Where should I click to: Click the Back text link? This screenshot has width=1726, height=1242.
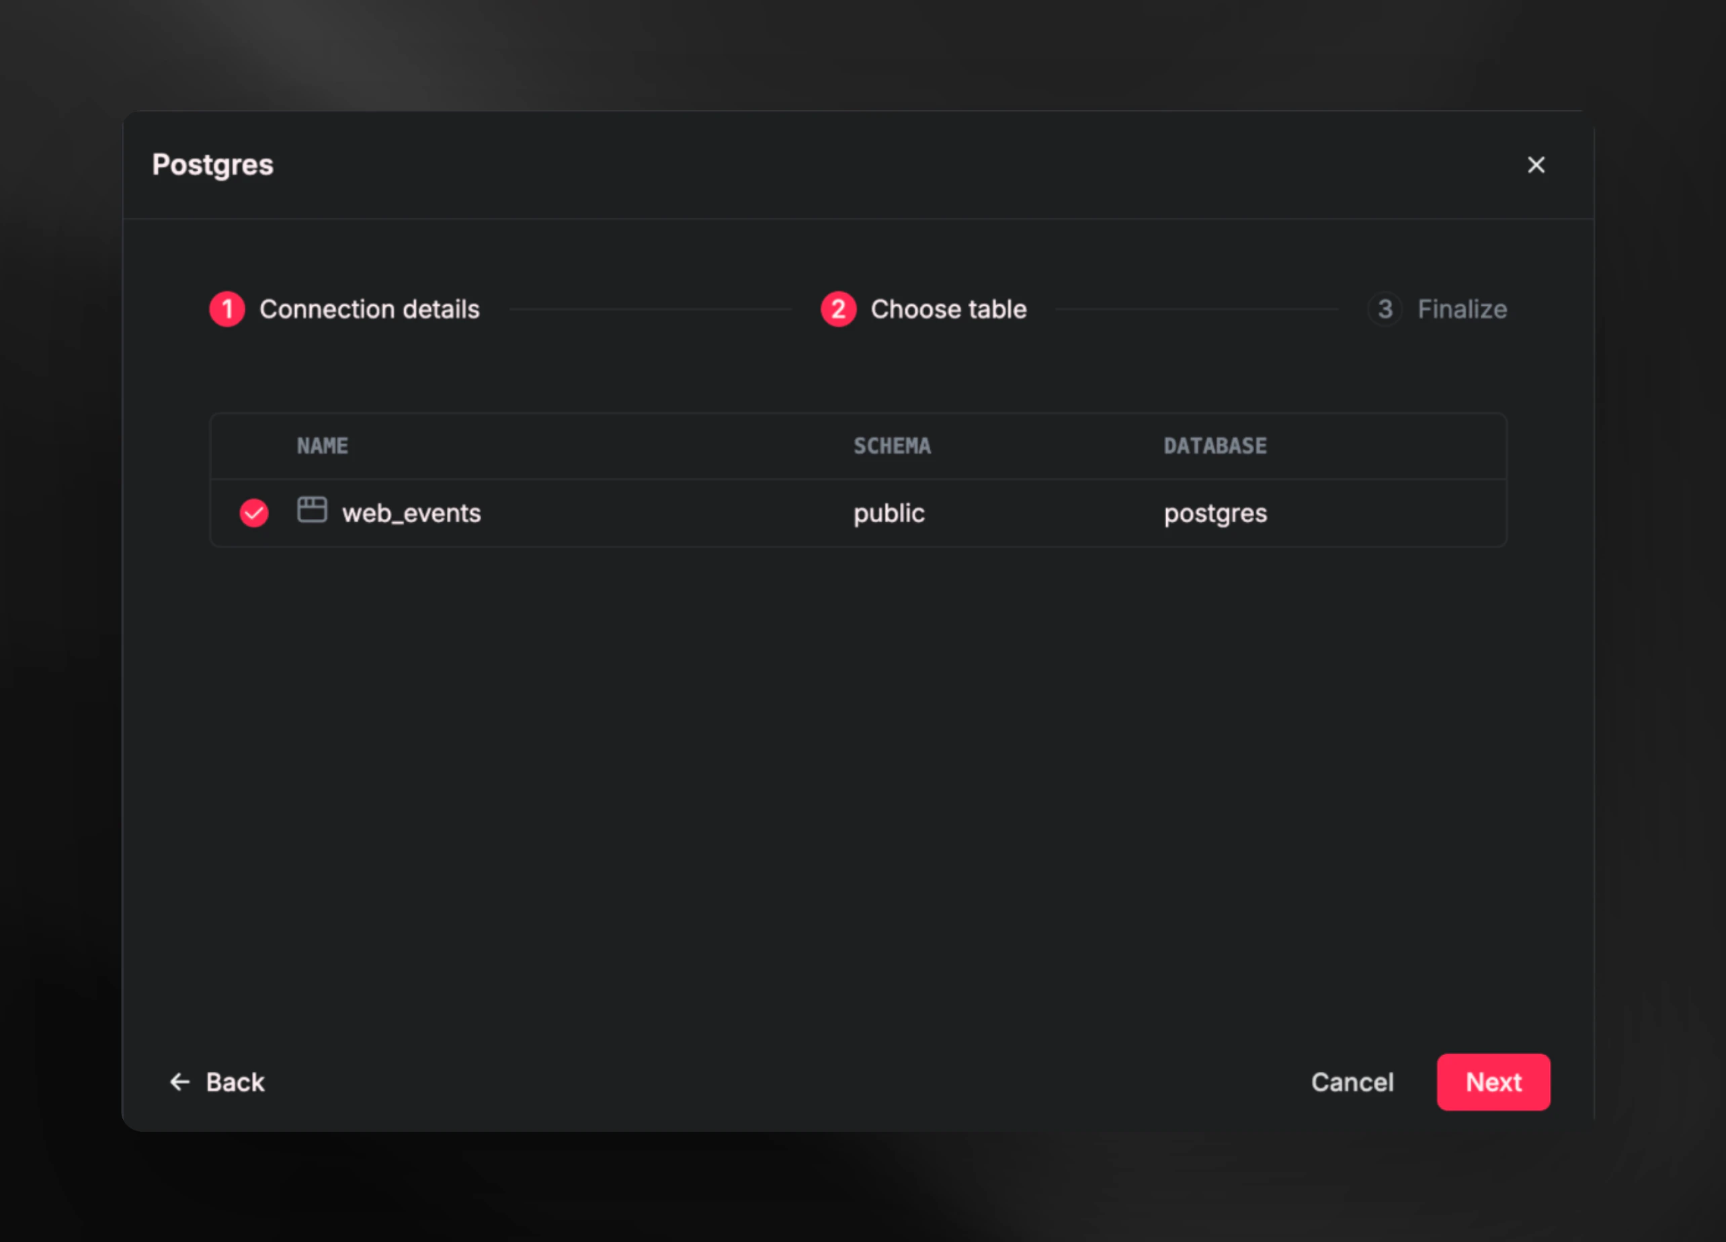pos(235,1081)
